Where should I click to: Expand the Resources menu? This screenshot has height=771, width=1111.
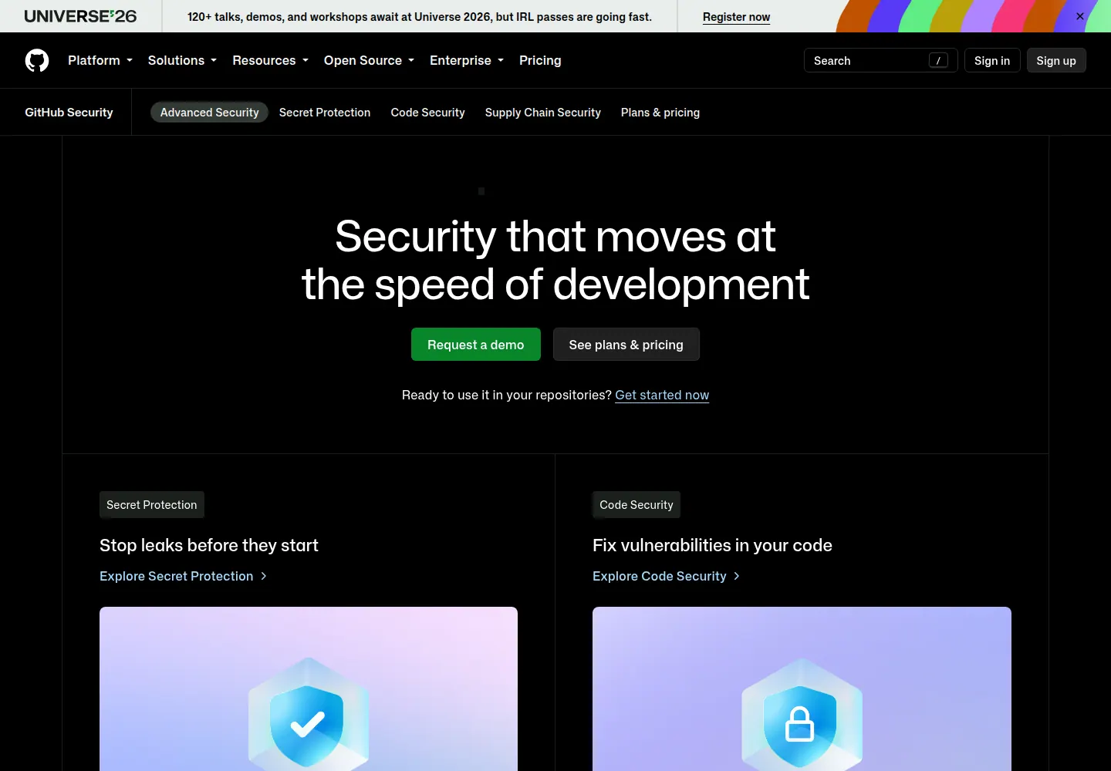[x=270, y=60]
